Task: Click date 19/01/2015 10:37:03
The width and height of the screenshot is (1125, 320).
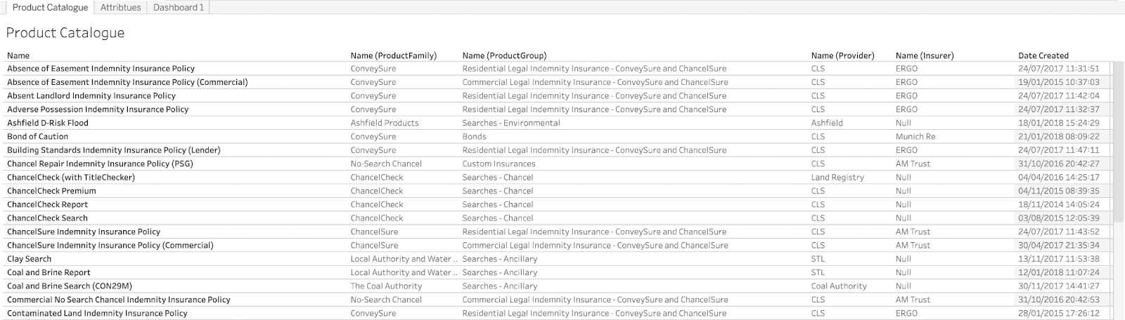Action: click(x=1058, y=82)
